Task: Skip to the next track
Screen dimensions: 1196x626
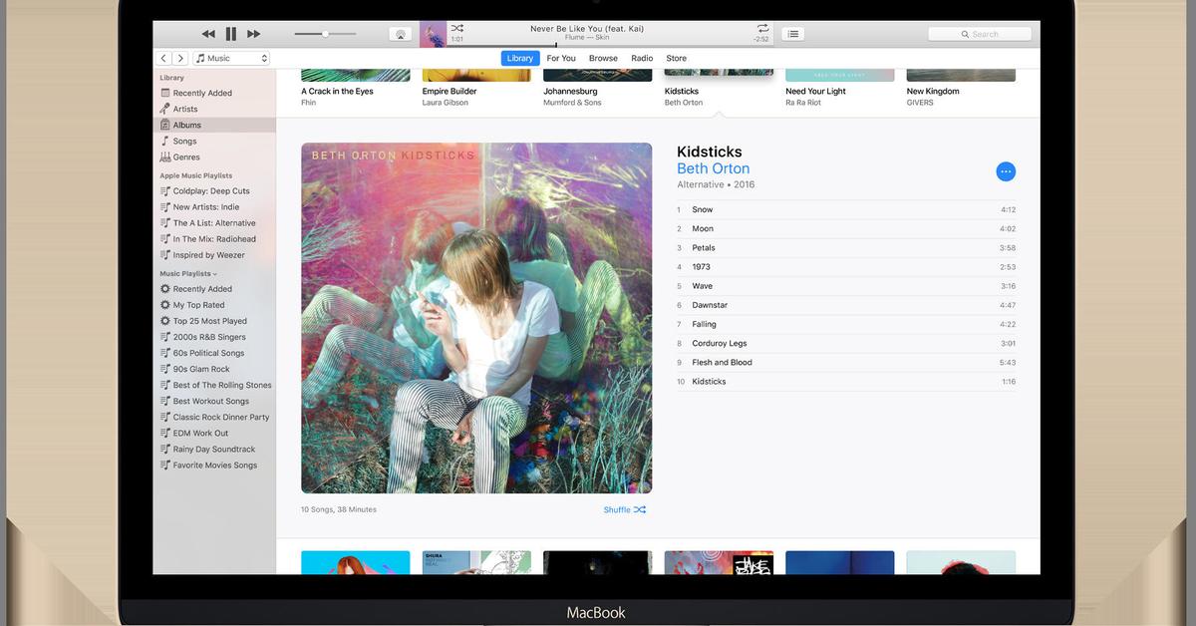Action: coord(254,34)
